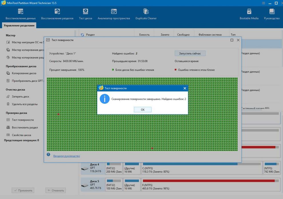The height and width of the screenshot is (199, 283).
Task: Open the Manual (Руководство)
Action: 272,14
